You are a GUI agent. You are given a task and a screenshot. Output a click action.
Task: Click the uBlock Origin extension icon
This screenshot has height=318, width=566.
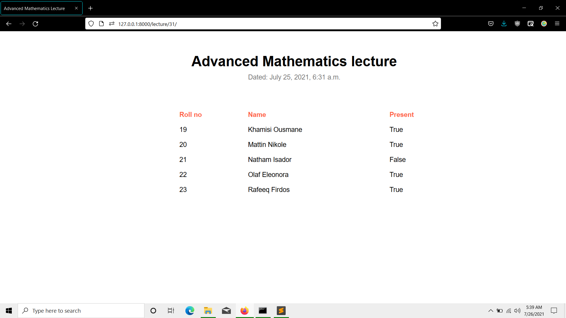pos(517,24)
